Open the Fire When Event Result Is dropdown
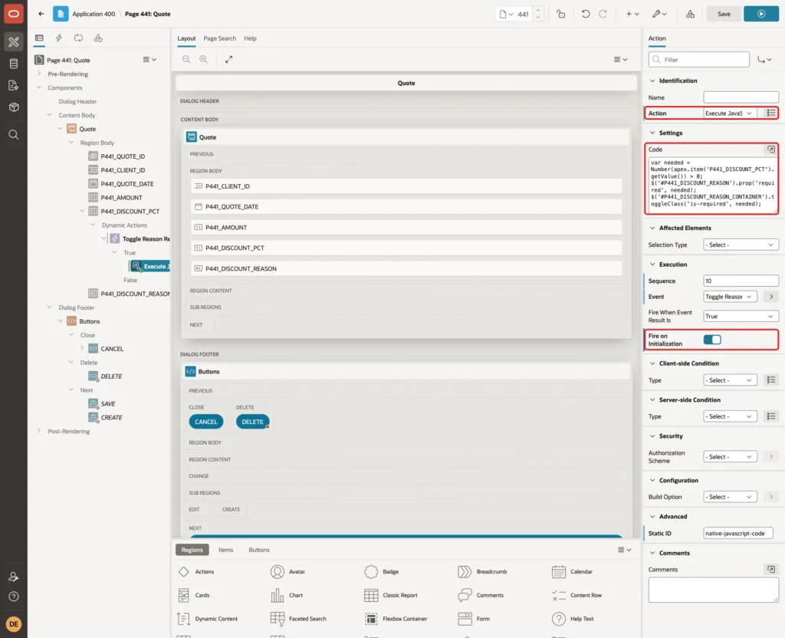Image resolution: width=785 pixels, height=638 pixels. pyautogui.click(x=741, y=317)
